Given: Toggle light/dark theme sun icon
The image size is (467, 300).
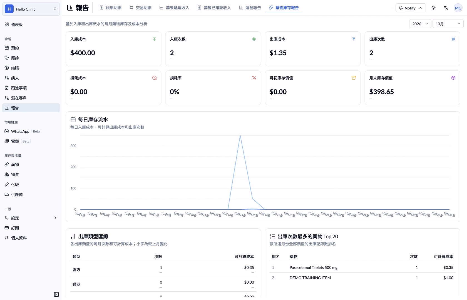Looking at the screenshot, I should [434, 8].
